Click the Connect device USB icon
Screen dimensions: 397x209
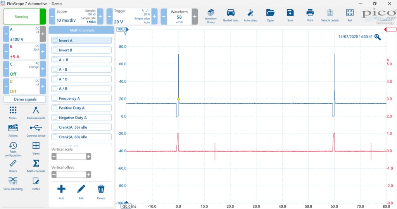click(x=36, y=131)
